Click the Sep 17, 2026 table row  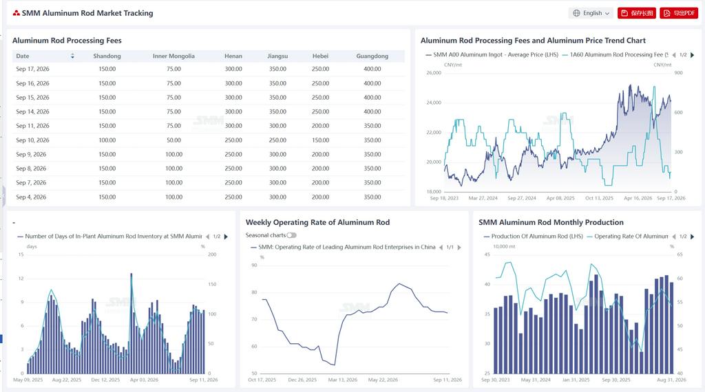tap(208, 69)
